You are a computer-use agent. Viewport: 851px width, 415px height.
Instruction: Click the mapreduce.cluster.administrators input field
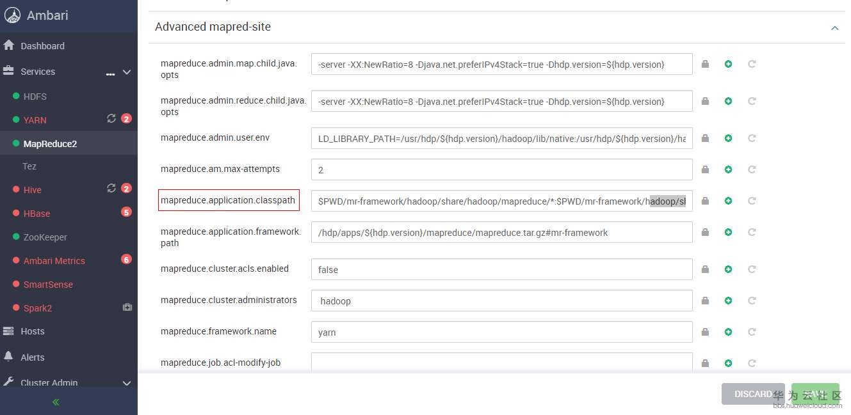point(501,301)
